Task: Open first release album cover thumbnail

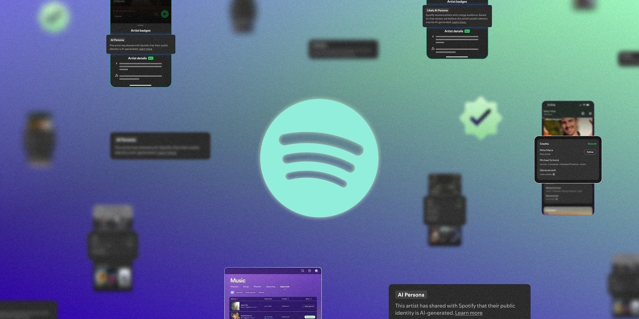Action: [x=235, y=306]
